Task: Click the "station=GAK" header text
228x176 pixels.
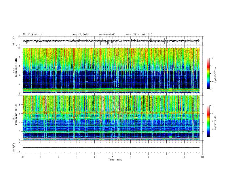Action: 107,35
